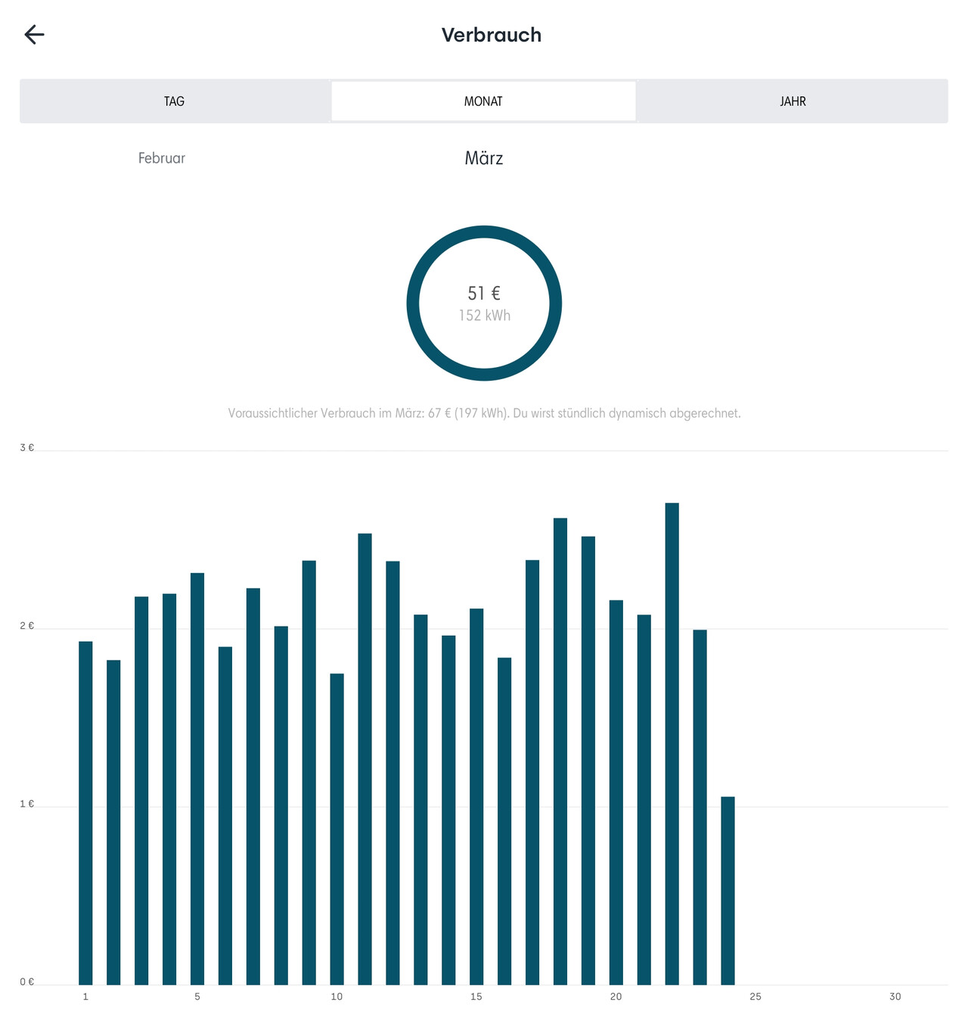
Task: Open the JAHR tab
Action: (793, 101)
